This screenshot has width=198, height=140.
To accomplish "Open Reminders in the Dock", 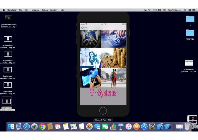I will 81,127.
